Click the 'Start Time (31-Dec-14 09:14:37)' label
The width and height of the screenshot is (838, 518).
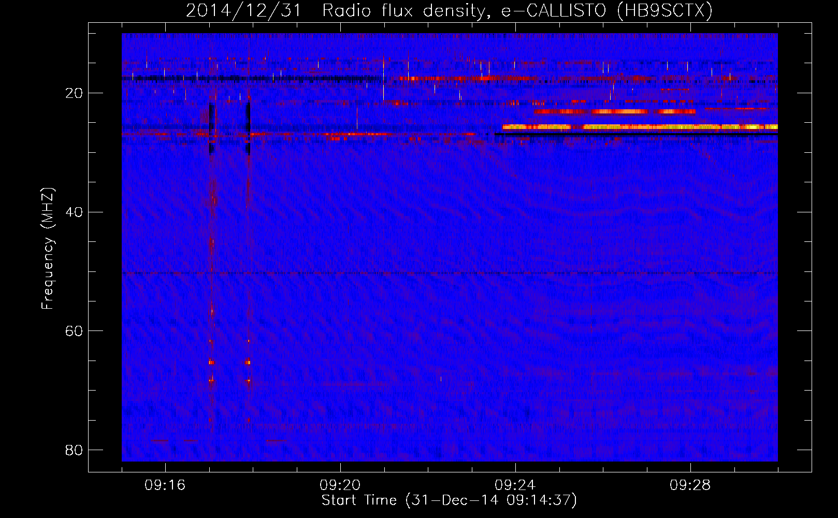(x=449, y=500)
